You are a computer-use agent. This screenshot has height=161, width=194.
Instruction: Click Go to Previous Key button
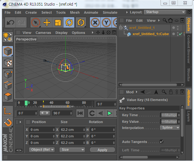tap(92, 113)
